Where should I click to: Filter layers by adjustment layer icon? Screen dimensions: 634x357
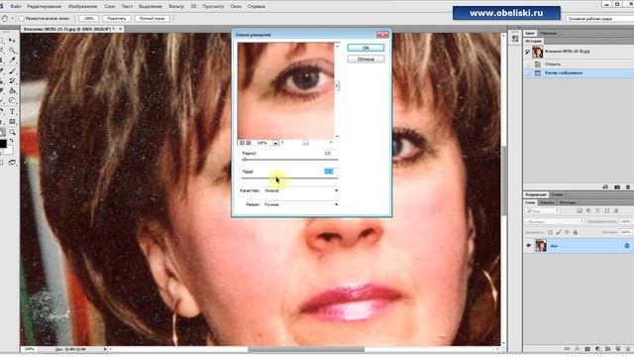[x=588, y=211]
